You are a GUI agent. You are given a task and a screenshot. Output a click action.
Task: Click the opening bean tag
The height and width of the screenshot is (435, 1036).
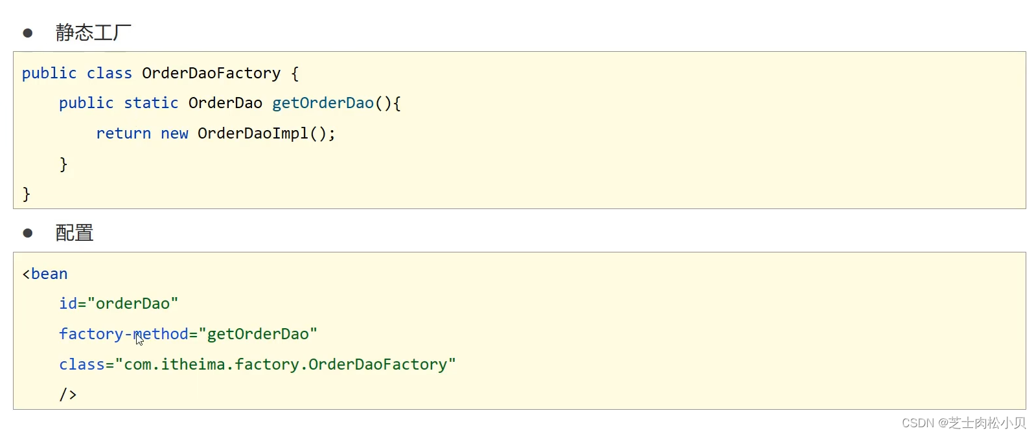tap(45, 274)
